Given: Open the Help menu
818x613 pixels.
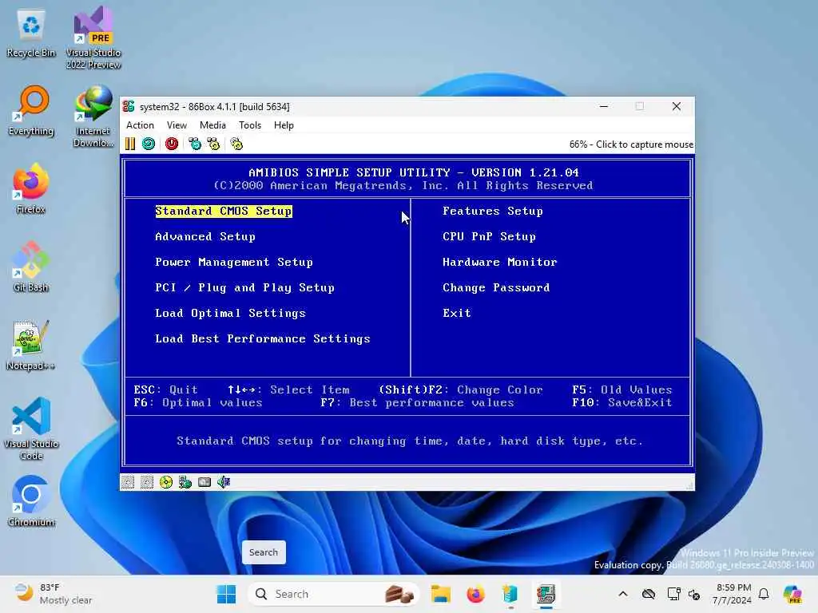Looking at the screenshot, I should 284,125.
